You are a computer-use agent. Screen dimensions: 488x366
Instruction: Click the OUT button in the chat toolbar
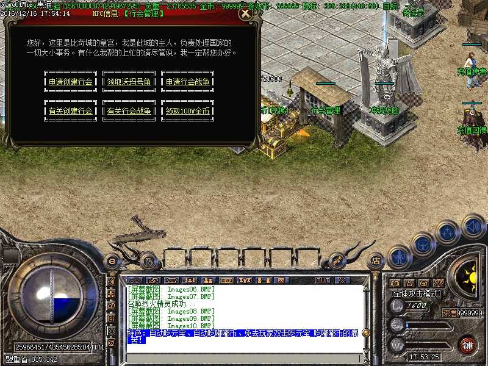coord(323,281)
